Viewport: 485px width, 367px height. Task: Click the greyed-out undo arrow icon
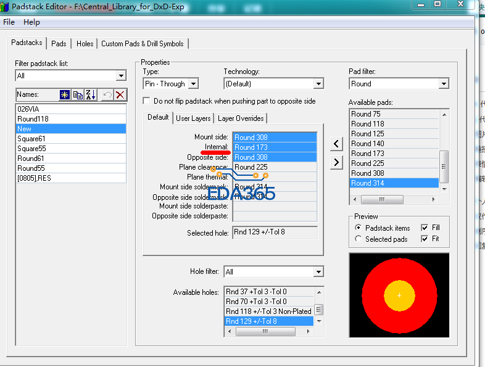[x=107, y=95]
